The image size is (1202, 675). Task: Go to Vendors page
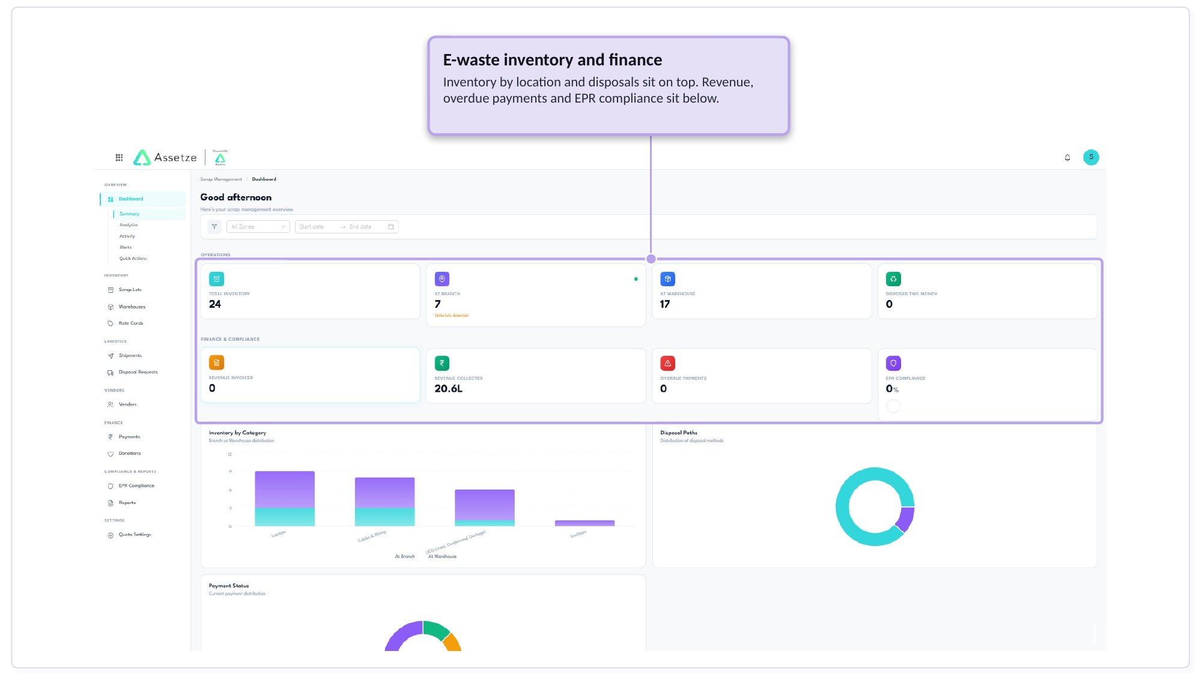tap(127, 404)
